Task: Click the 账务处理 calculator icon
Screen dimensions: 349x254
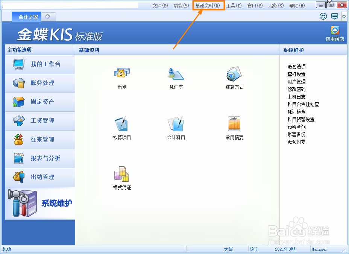Action: tap(19, 83)
